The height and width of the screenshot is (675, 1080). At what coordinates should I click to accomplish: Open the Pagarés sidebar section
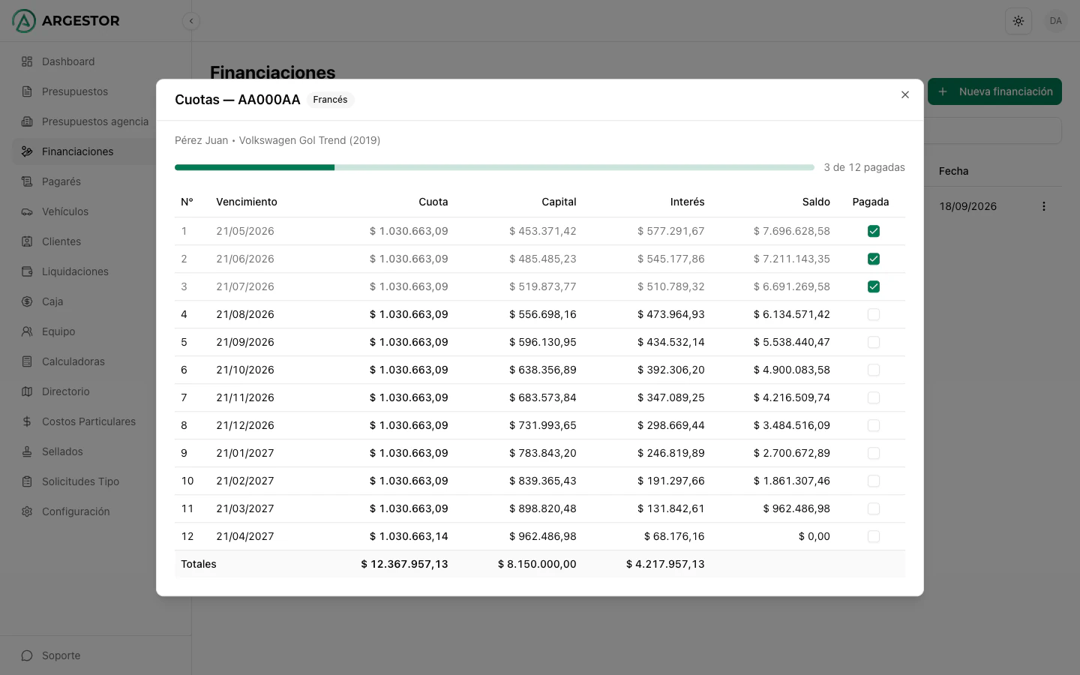tap(84, 181)
